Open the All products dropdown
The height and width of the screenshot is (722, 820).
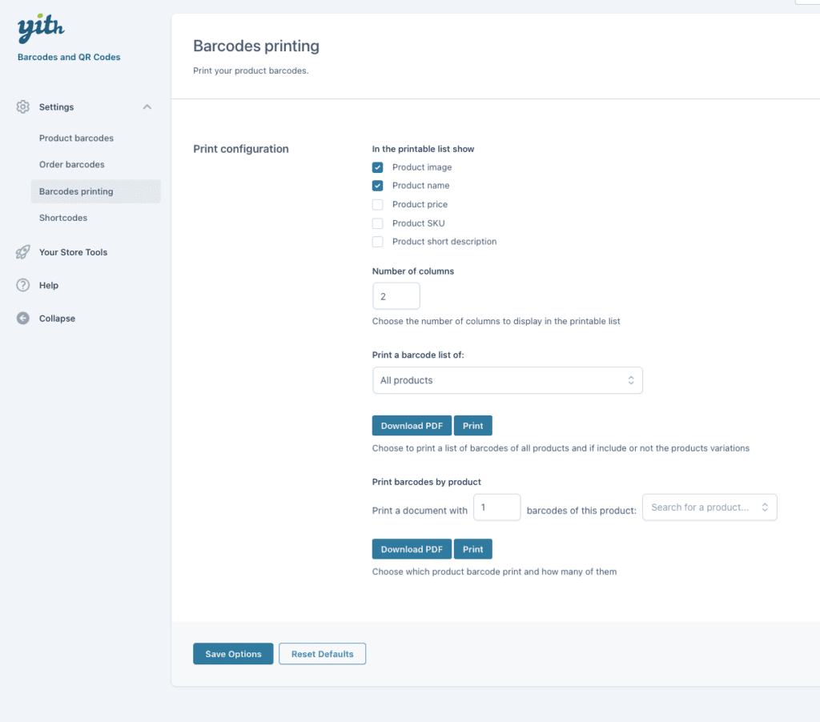tap(507, 380)
